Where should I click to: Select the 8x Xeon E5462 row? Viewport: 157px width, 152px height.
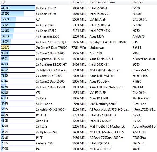click(x=78, y=8)
